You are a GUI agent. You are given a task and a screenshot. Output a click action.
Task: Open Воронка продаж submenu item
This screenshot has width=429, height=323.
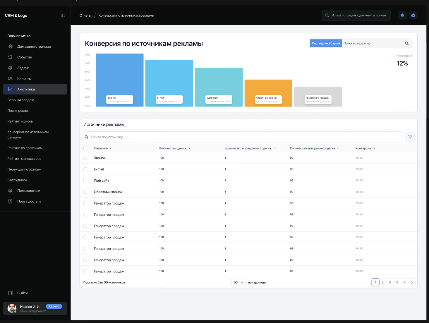tap(21, 100)
